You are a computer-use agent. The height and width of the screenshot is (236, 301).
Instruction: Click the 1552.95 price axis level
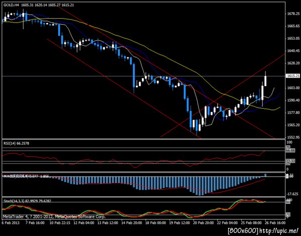tap(293, 137)
